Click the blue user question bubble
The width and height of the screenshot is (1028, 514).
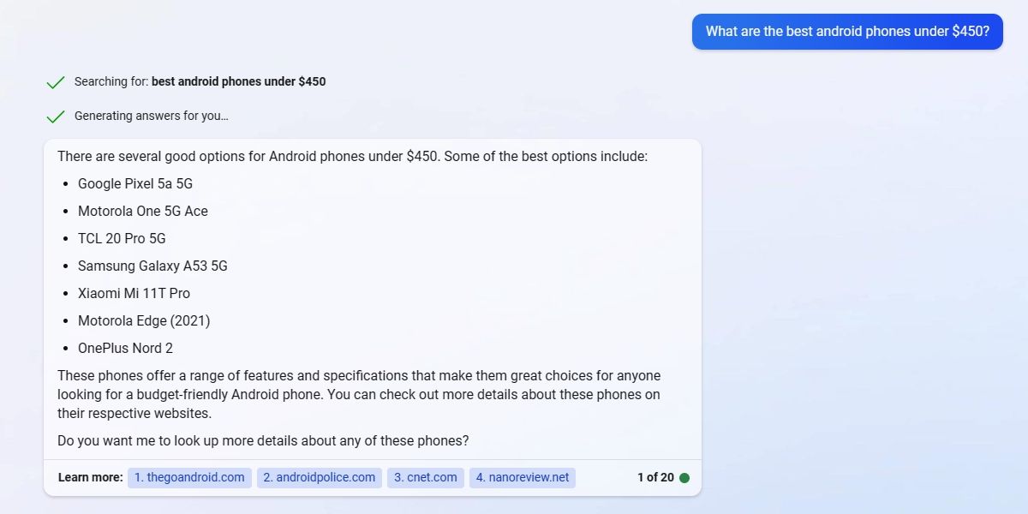pyautogui.click(x=847, y=31)
